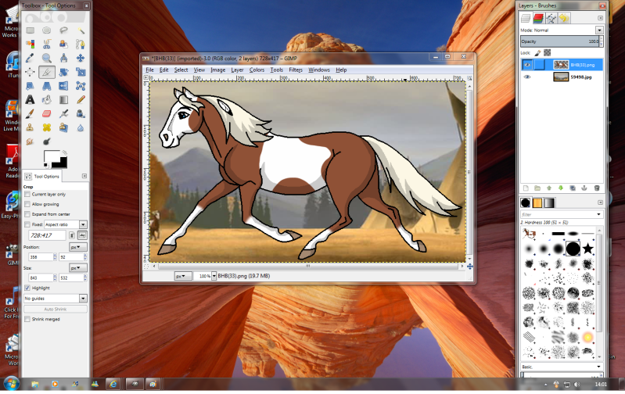Viewport: 625px width, 394px height.
Task: Select the Scale tool
Action: click(x=81, y=72)
